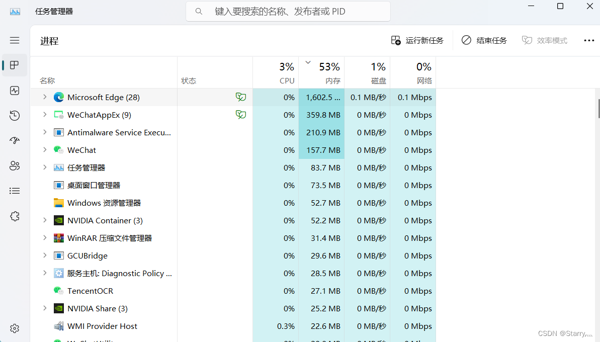Select the Processes sidebar icon
Screen dimensions: 600x342
tap(15, 65)
